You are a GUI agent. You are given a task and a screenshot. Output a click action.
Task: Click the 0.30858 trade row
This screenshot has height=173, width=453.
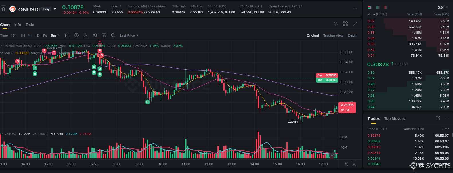[408, 141]
